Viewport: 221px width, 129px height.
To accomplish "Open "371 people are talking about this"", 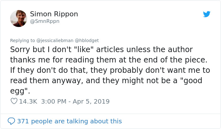I will coord(69,121).
